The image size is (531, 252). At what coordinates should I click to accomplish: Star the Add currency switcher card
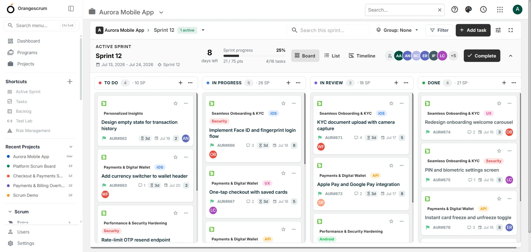point(176,157)
